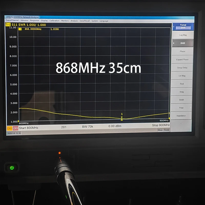Click the Start 800MHz field
Viewport: 205px width, 205px height.
28,128
